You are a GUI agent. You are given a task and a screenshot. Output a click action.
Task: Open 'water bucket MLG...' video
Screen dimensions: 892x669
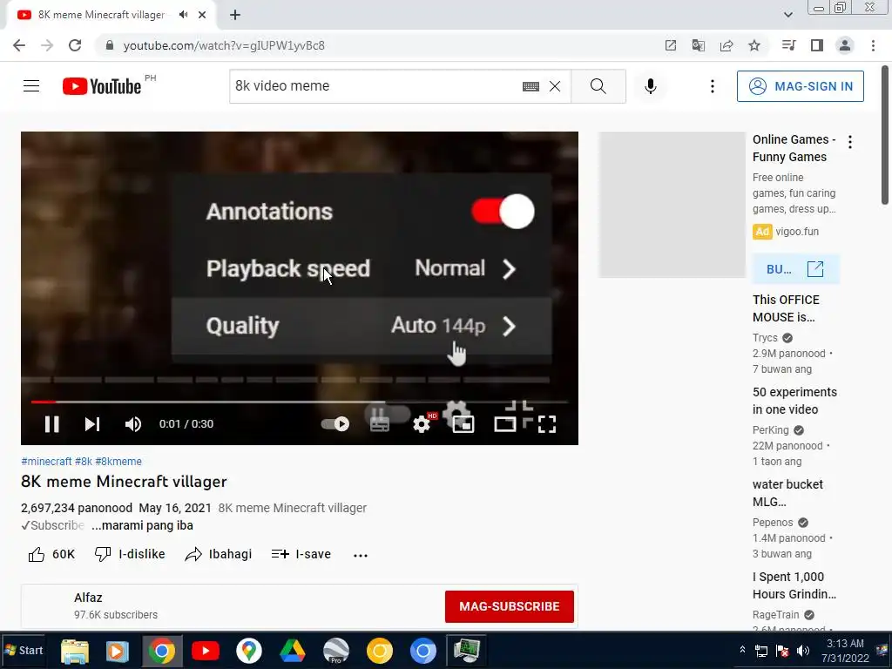click(787, 493)
